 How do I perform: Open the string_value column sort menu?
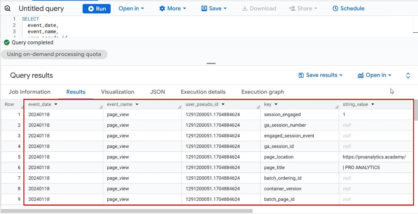pos(373,105)
